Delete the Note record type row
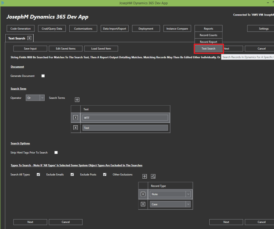Screen dimensions: 274x229 [143, 194]
